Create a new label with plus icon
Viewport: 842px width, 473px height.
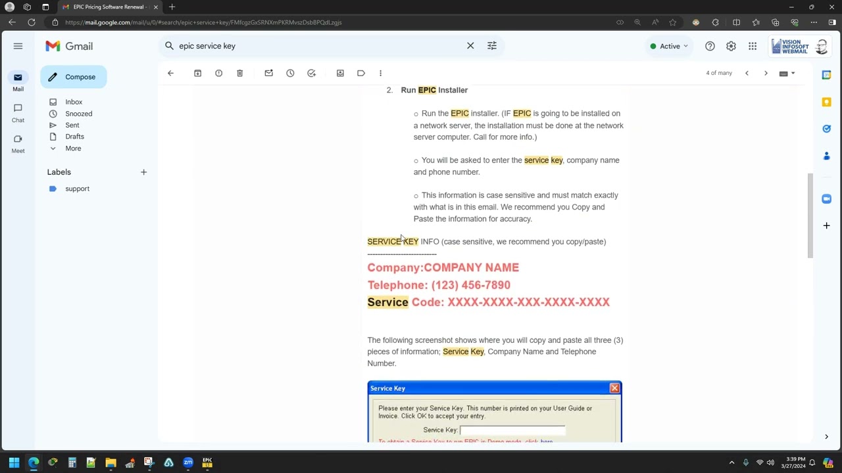click(143, 172)
